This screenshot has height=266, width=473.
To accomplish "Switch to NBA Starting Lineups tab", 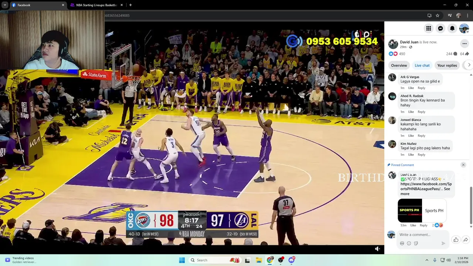I will [97, 5].
